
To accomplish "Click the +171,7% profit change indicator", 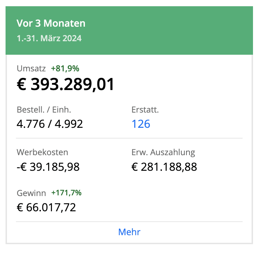I will tap(67, 193).
